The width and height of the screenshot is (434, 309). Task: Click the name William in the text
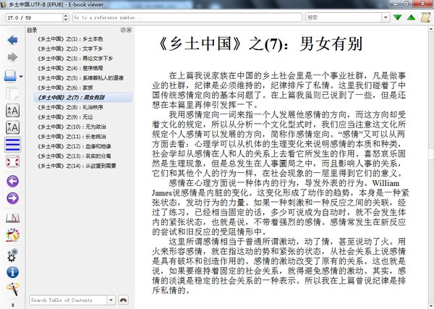tap(386, 183)
